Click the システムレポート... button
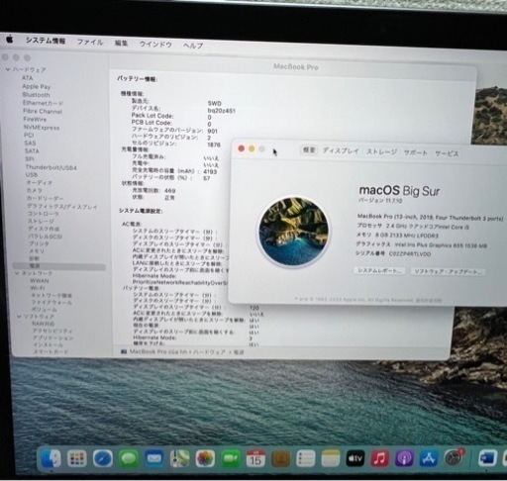Screen dimensions: 507x481 point(379,270)
